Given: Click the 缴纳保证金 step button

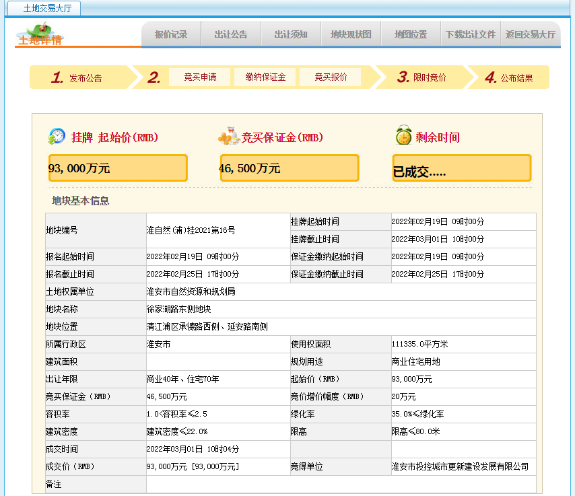Looking at the screenshot, I should pos(265,77).
